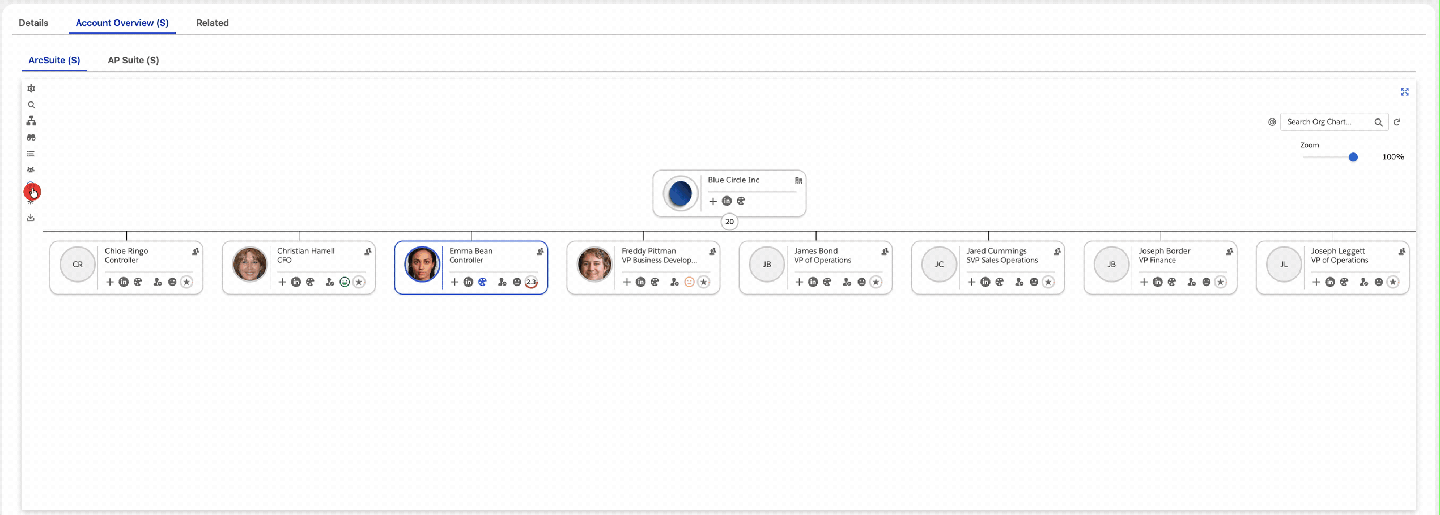
Task: Switch to AP Suite (S) tab
Action: point(133,60)
